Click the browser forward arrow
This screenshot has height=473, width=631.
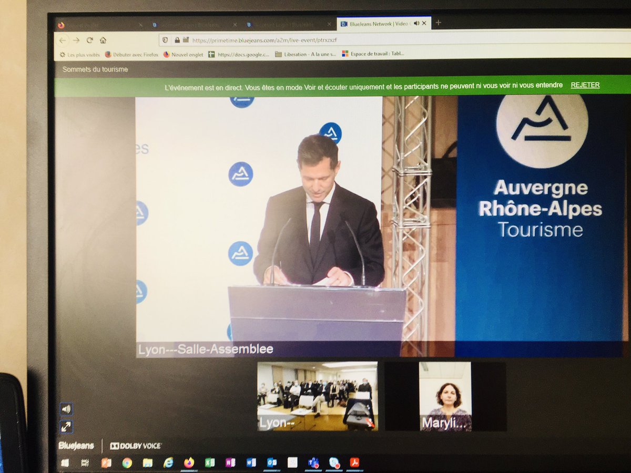click(77, 40)
